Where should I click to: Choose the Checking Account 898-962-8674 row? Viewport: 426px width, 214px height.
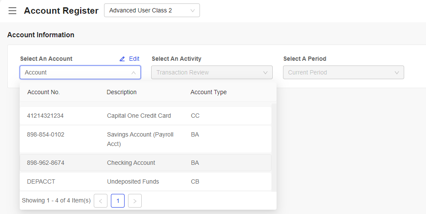tap(146, 163)
